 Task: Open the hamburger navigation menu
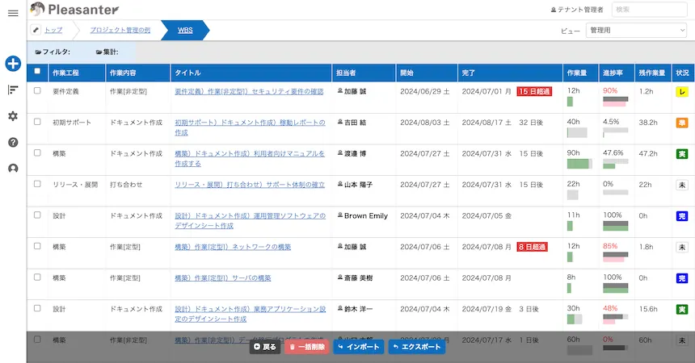13,13
